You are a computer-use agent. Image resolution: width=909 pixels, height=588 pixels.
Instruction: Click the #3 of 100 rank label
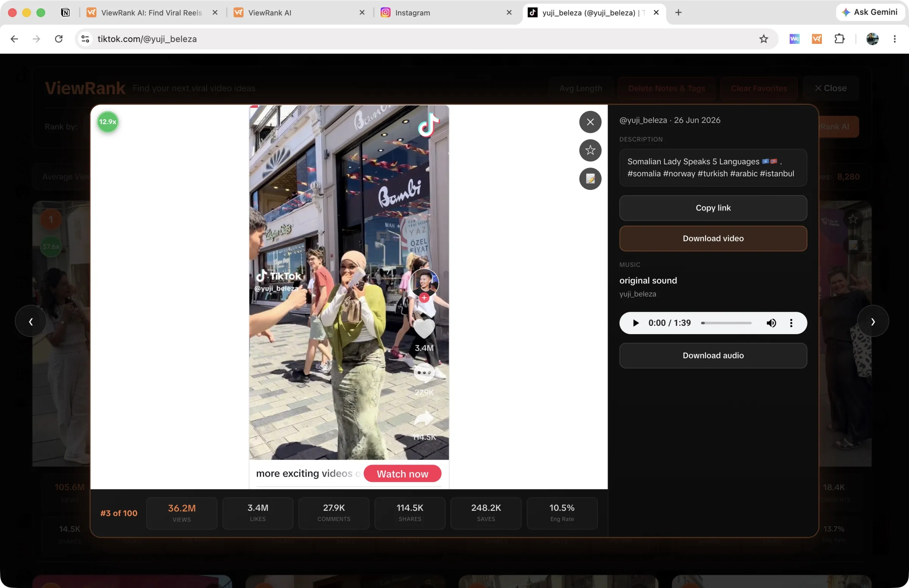[119, 513]
